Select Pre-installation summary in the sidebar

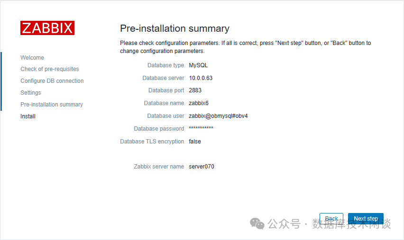point(52,105)
